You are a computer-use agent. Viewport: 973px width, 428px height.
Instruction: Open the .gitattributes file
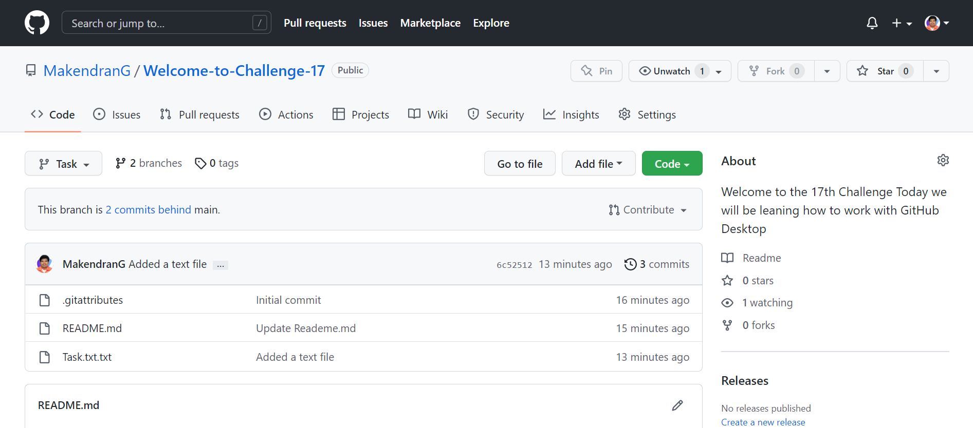click(93, 300)
